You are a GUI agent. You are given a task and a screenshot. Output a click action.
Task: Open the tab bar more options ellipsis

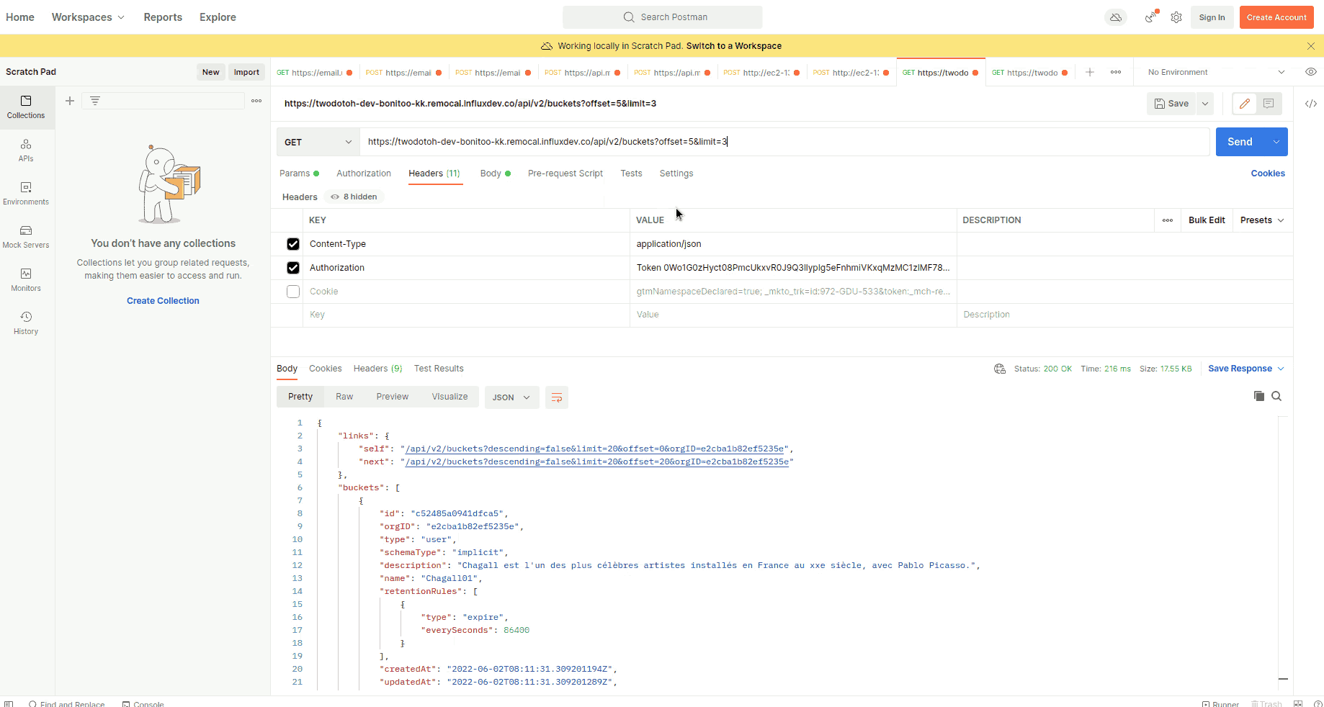pos(1116,72)
